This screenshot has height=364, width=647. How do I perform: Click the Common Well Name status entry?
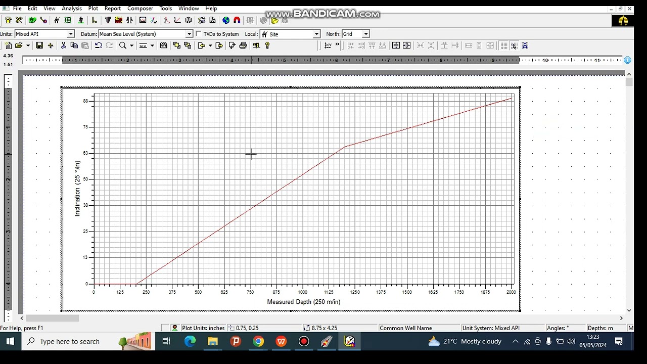[406, 328]
